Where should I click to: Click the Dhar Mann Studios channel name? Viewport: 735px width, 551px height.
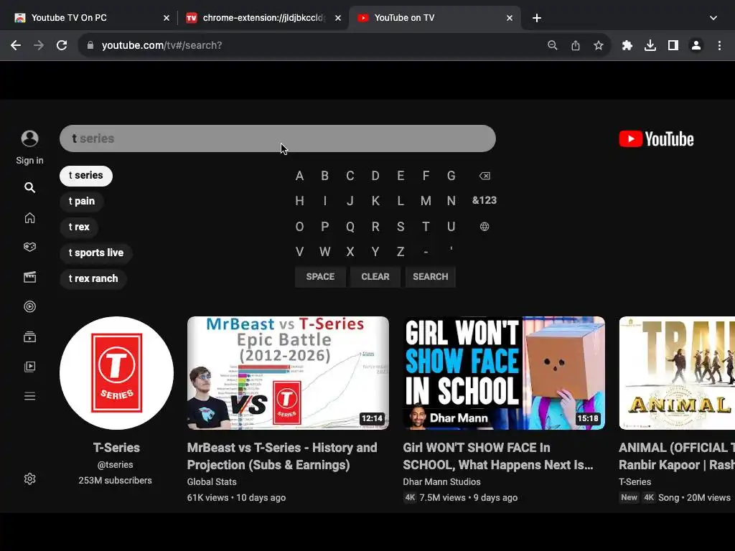point(441,481)
